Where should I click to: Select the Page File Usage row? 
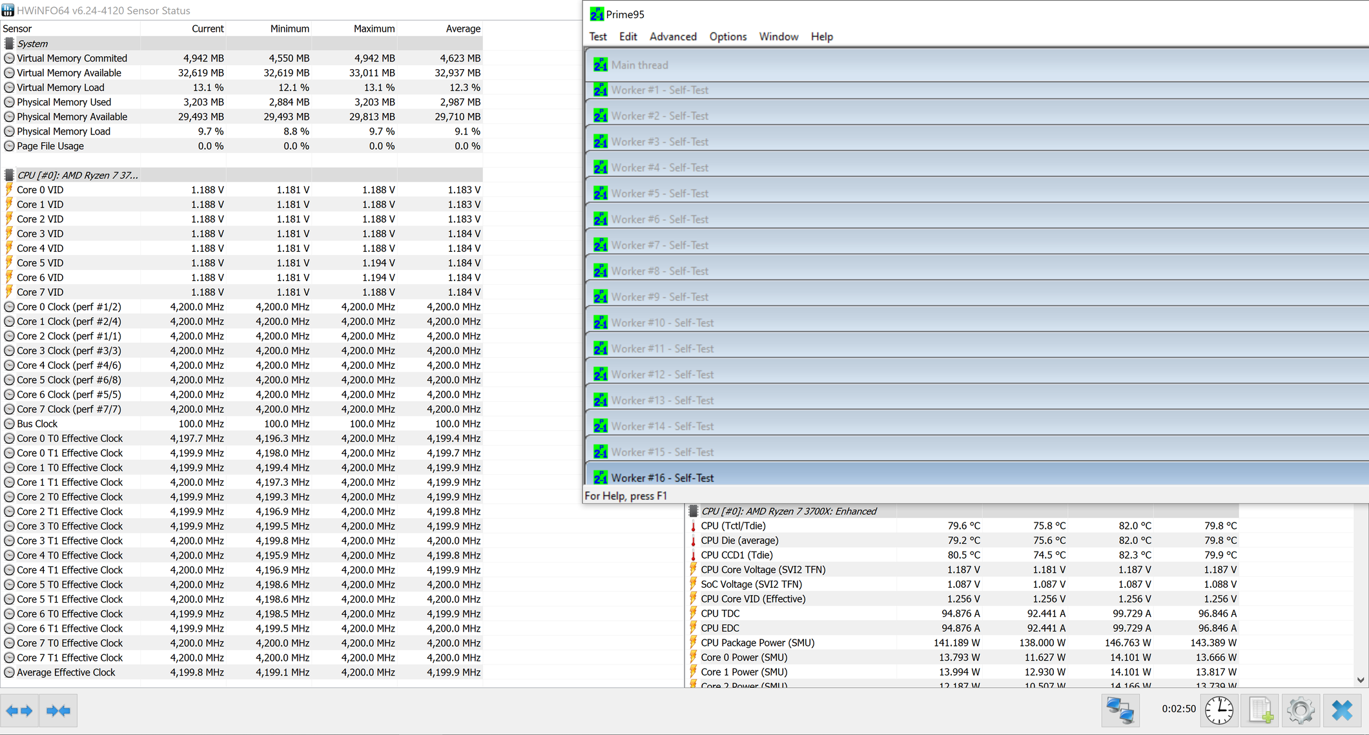click(242, 146)
